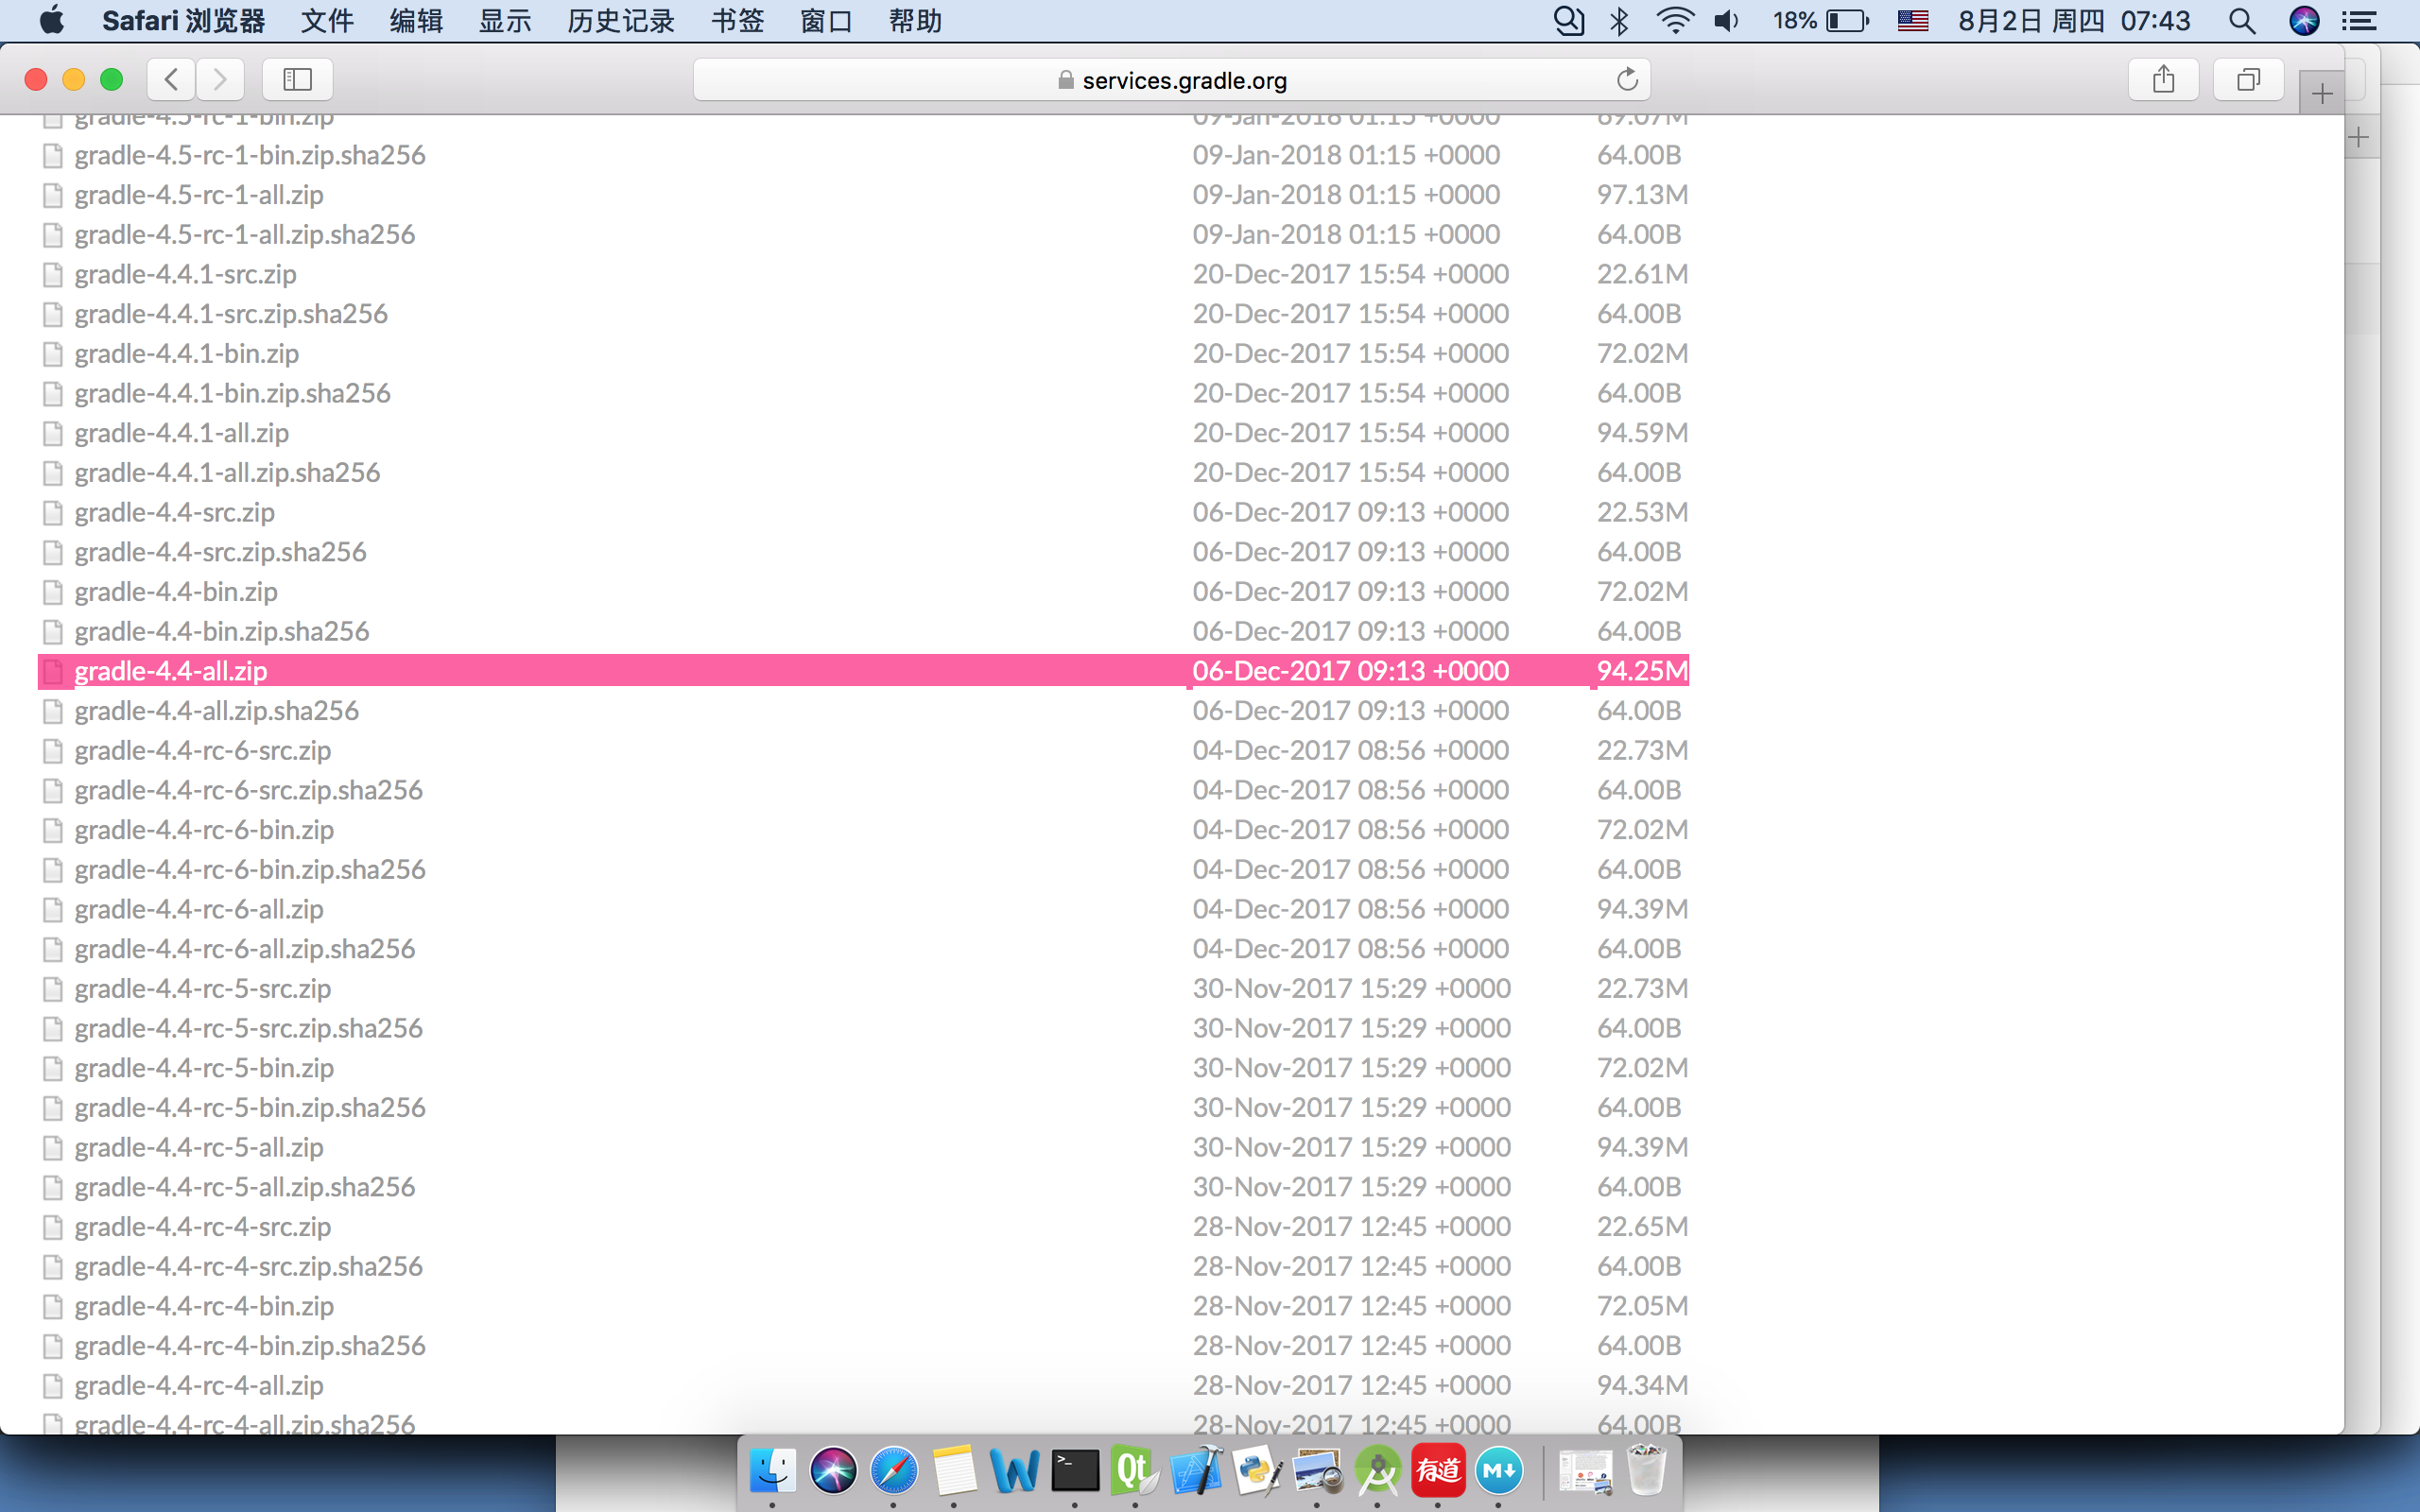Image resolution: width=2420 pixels, height=1512 pixels.
Task: Open MacDown M icon in Dock
Action: 1498,1470
